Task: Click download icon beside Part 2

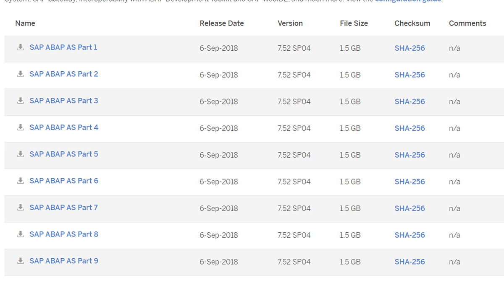Action: [x=20, y=74]
